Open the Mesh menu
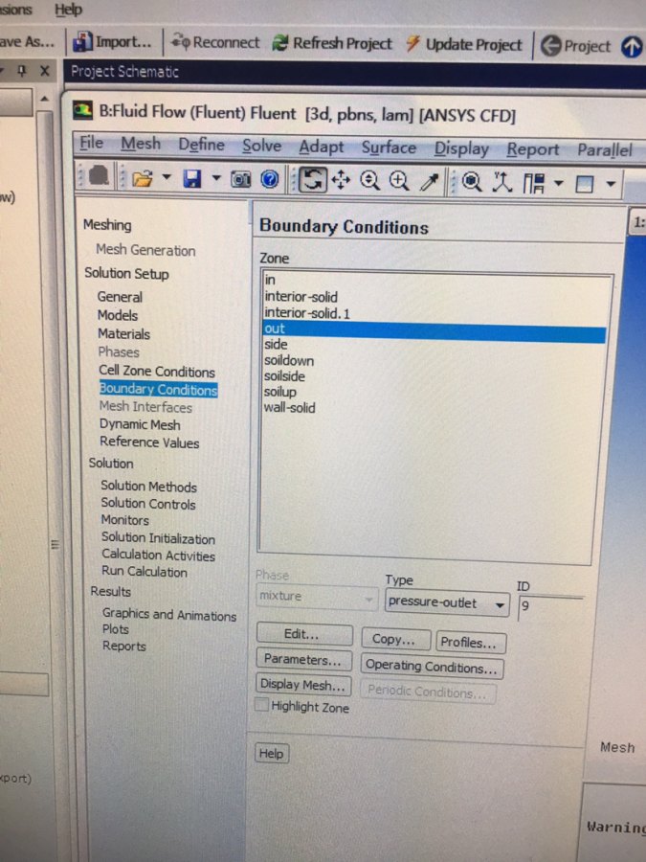Image resolution: width=646 pixels, height=862 pixels. pos(141,144)
